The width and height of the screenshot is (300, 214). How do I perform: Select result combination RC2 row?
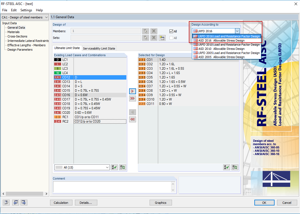pos(90,121)
